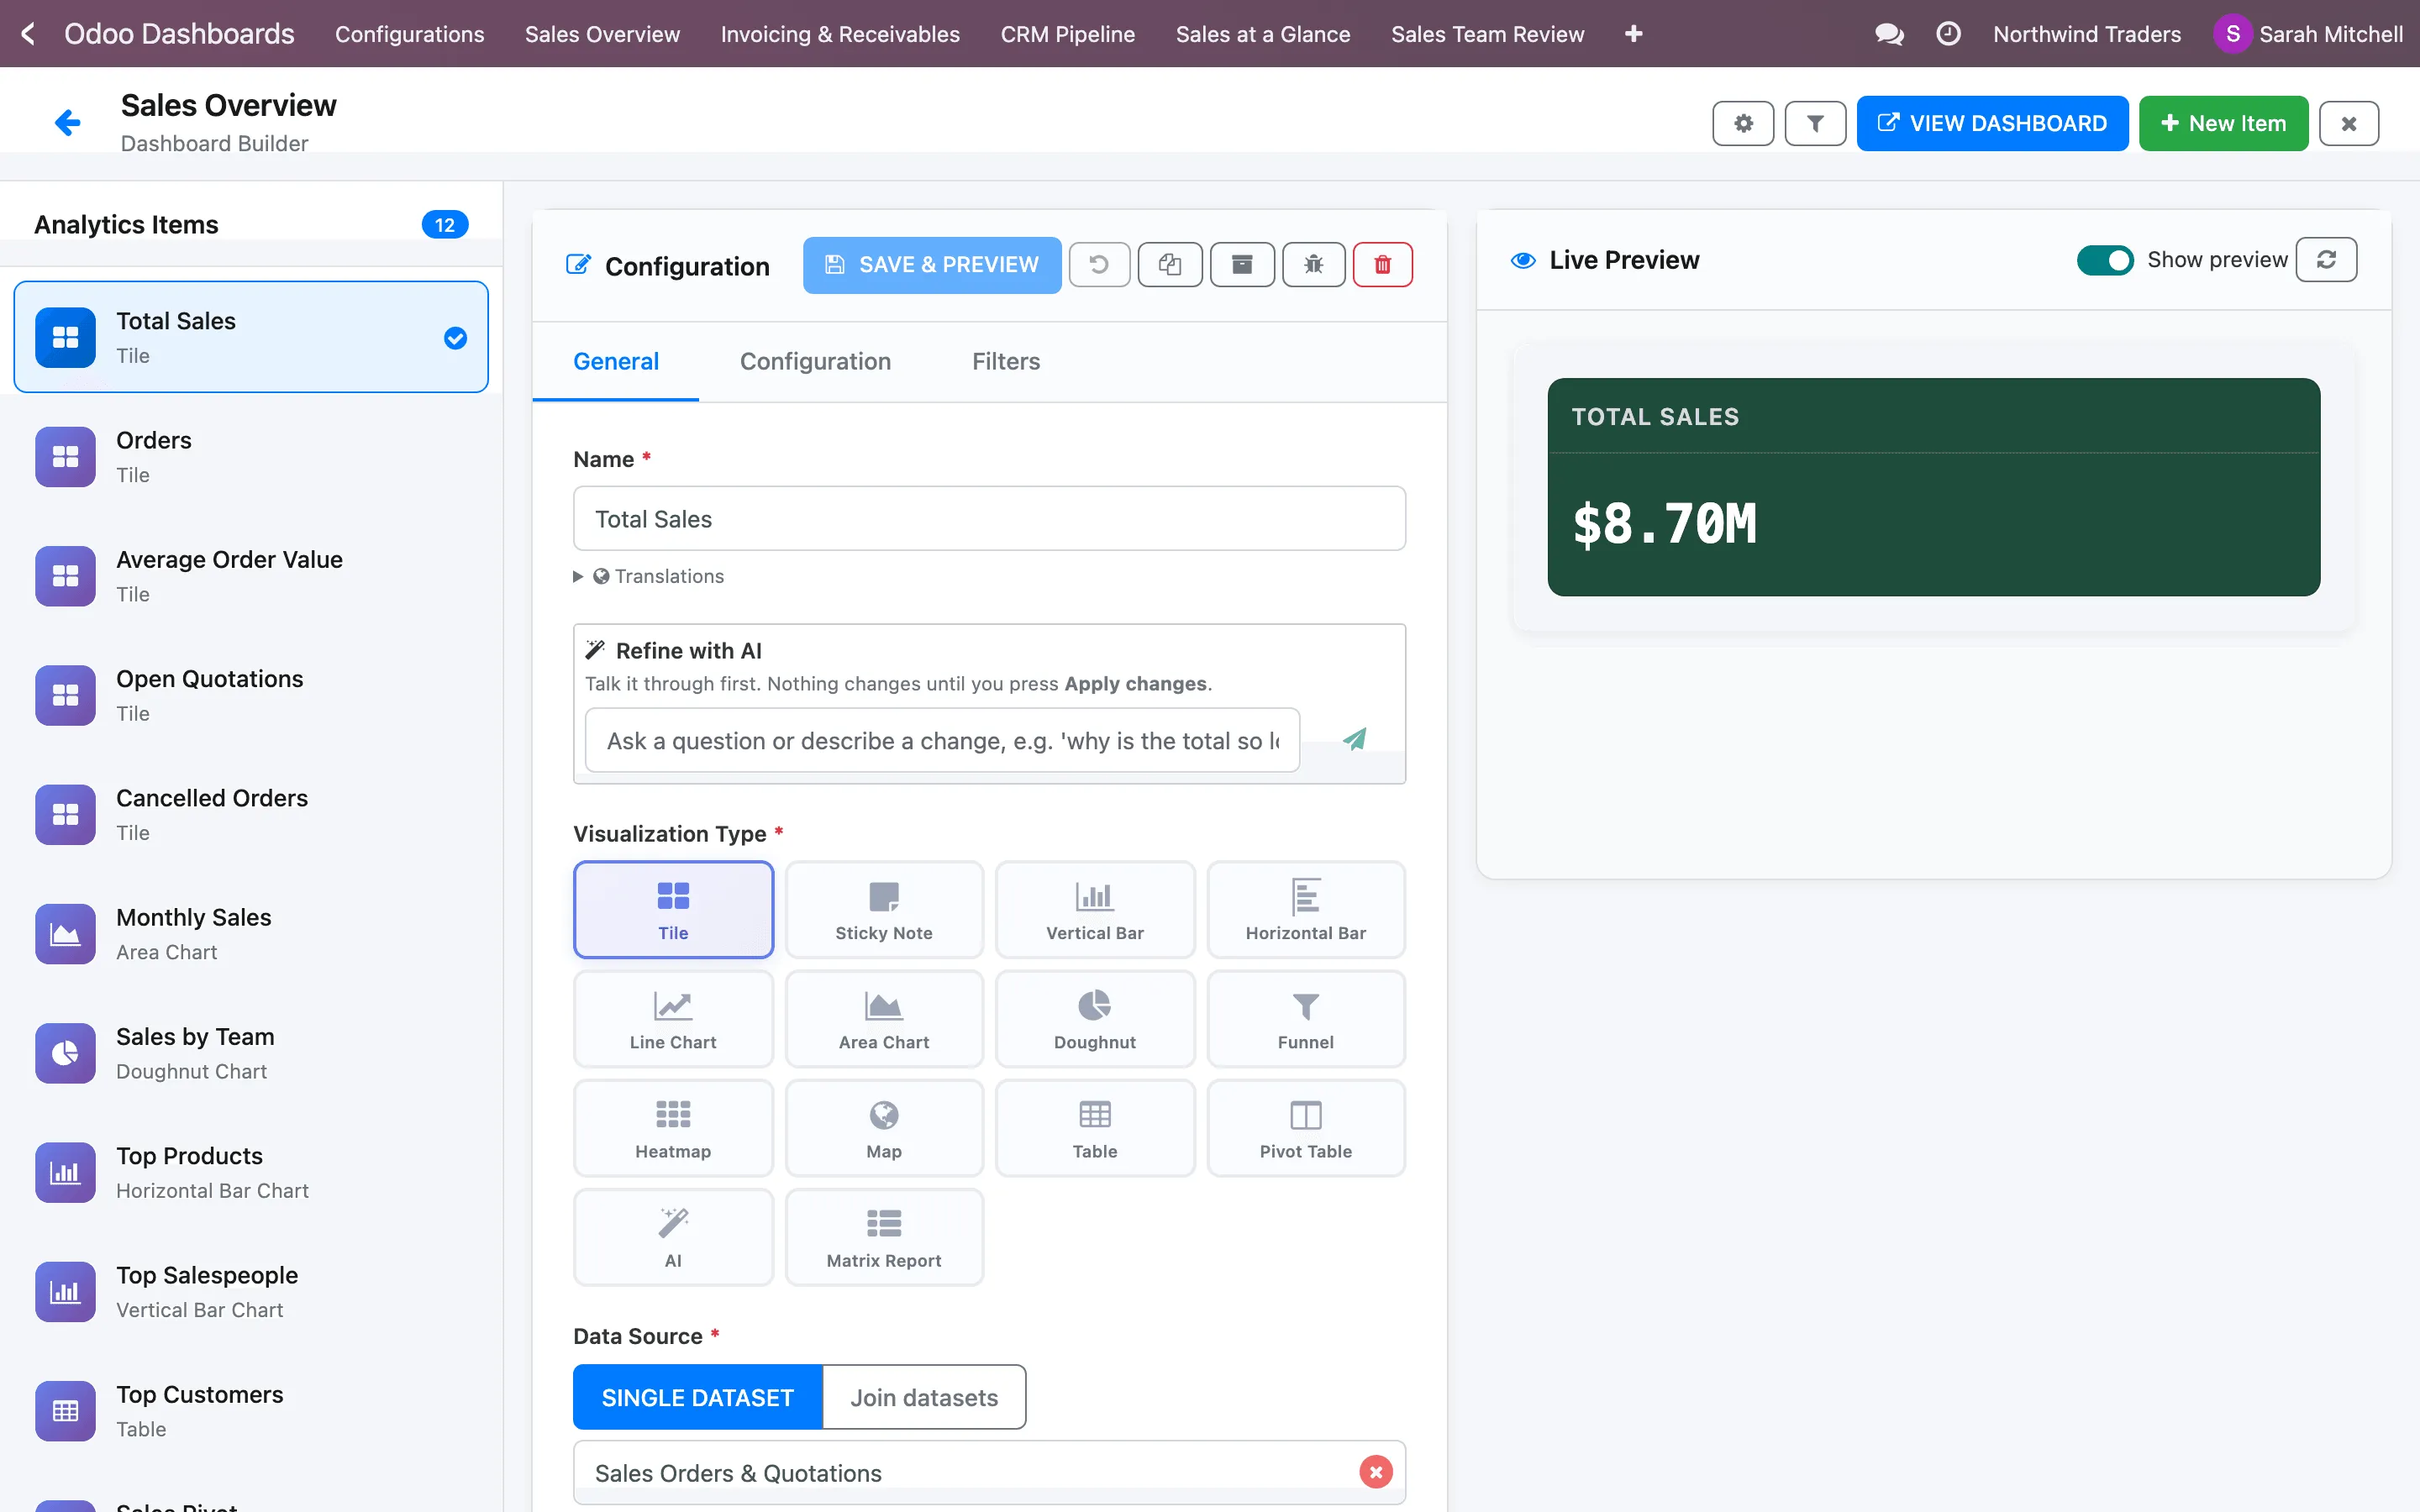2420x1512 pixels.
Task: Click the duplicate item icon
Action: [1170, 265]
